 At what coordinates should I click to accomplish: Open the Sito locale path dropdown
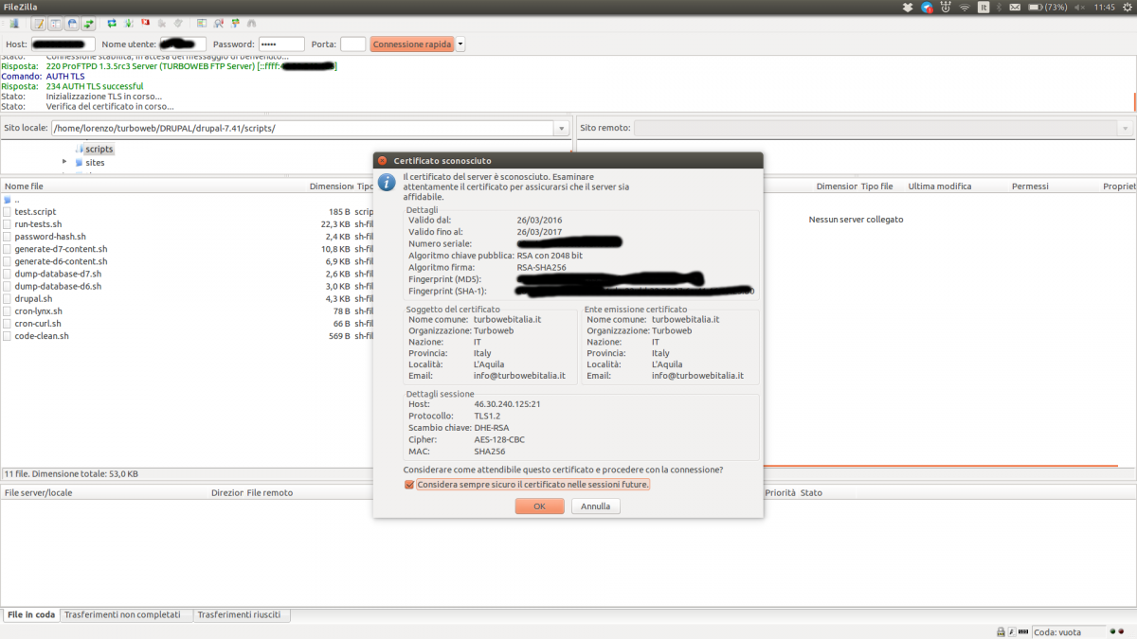coord(562,128)
